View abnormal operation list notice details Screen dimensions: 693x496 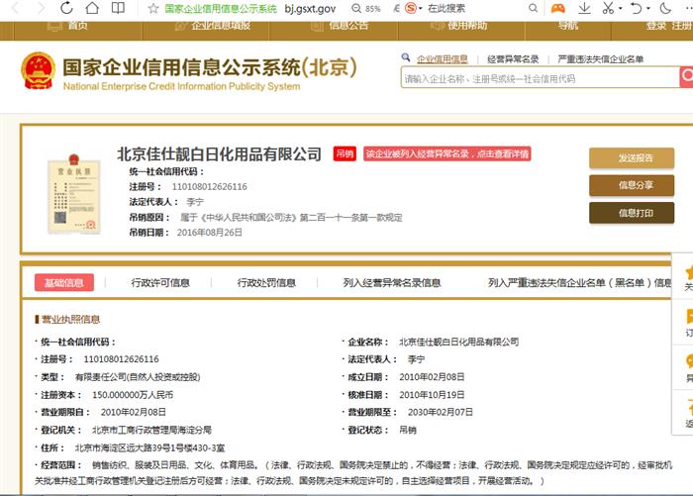point(446,153)
